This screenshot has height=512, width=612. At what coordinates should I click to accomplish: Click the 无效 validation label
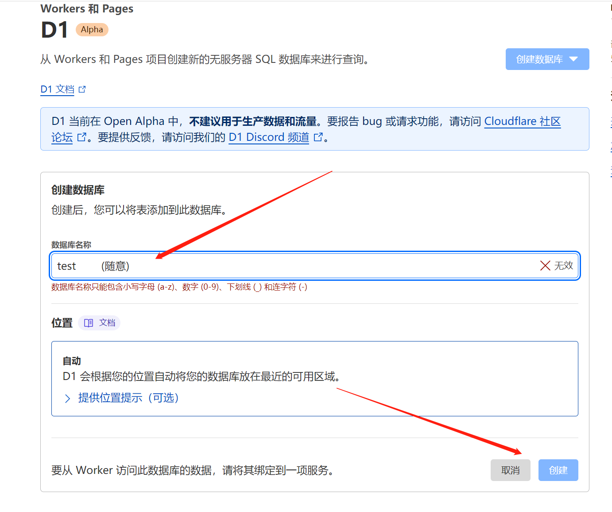click(x=565, y=265)
